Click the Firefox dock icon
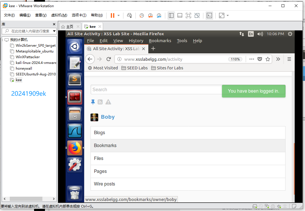This screenshot has height=211, width=305. point(75,148)
